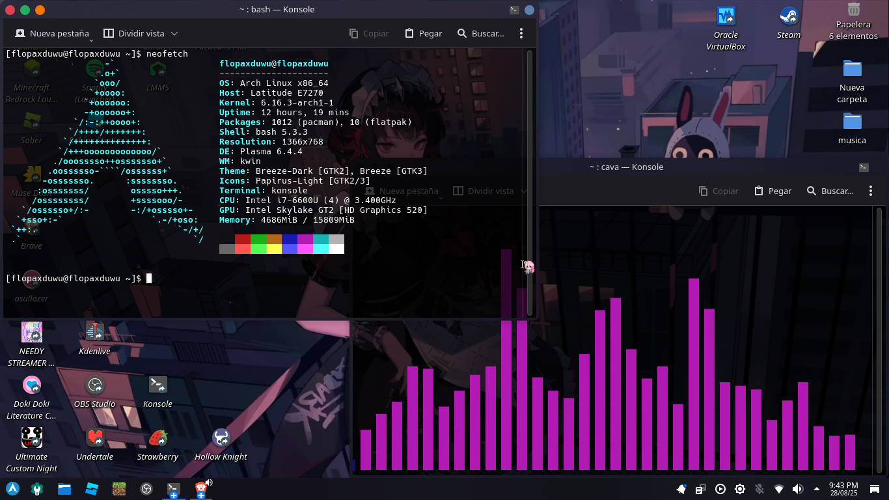Screen dimensions: 889x500
Task: Click the green wrench icon in taskbar
Action: (38, 488)
